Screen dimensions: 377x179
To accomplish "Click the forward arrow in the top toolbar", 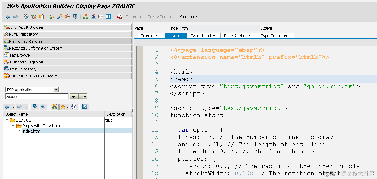I will 16,16.
